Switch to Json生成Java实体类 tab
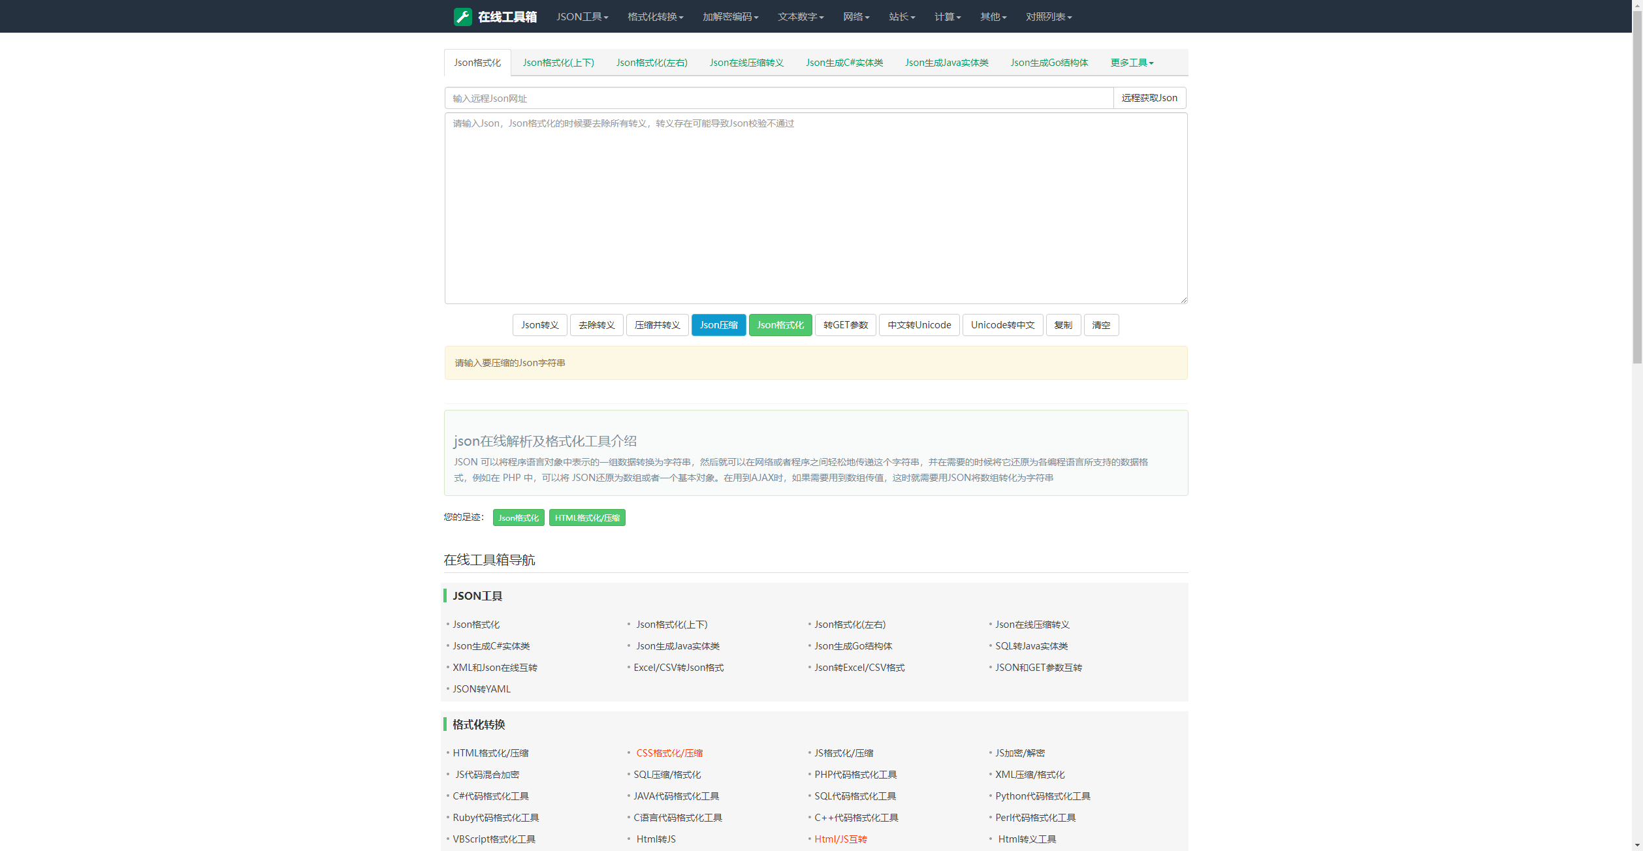 pos(946,63)
